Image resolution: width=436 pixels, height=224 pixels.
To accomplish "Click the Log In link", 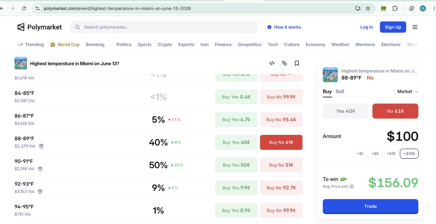I will 367,27.
